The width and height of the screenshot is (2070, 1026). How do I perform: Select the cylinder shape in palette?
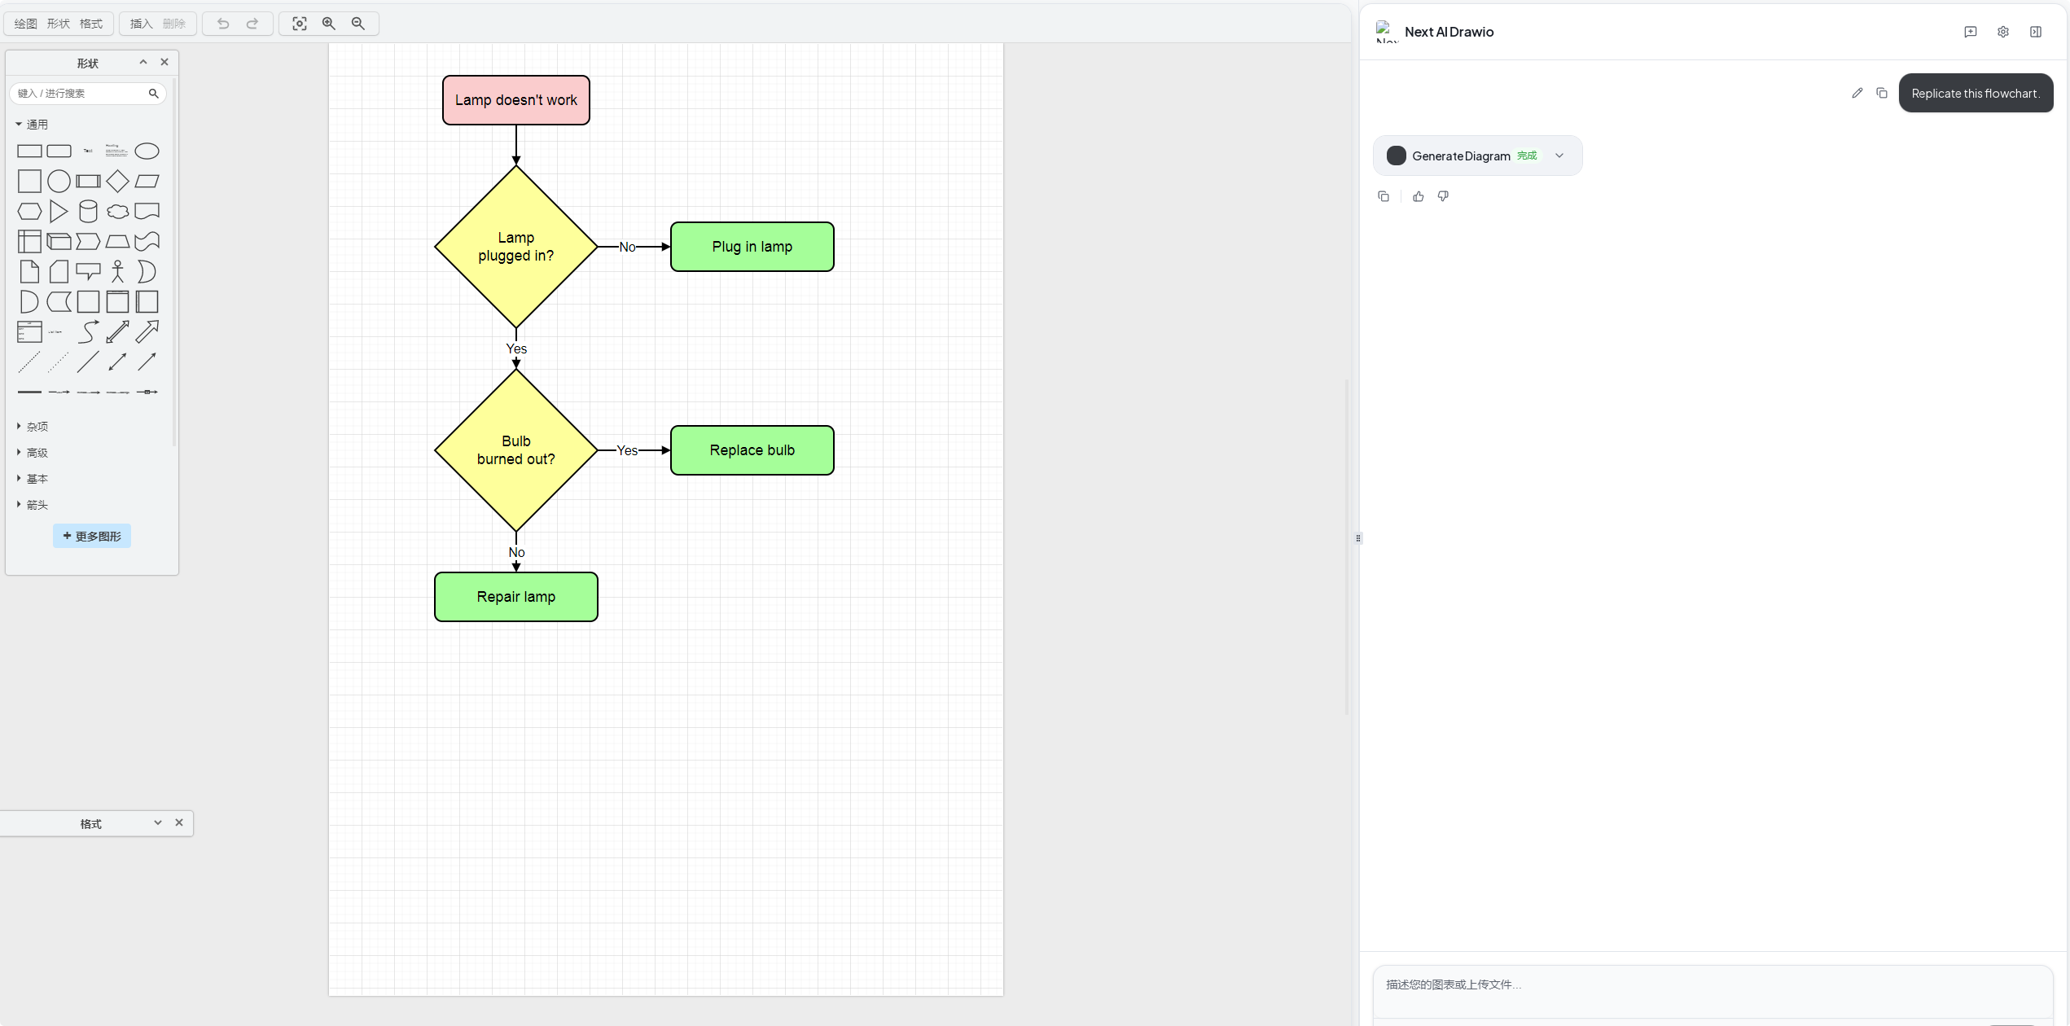point(88,212)
